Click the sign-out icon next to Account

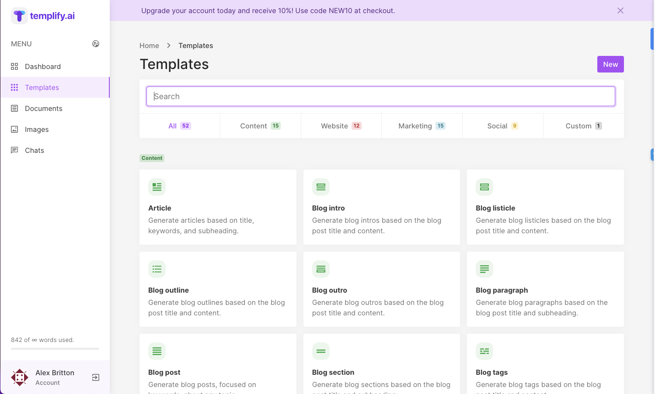coord(96,377)
